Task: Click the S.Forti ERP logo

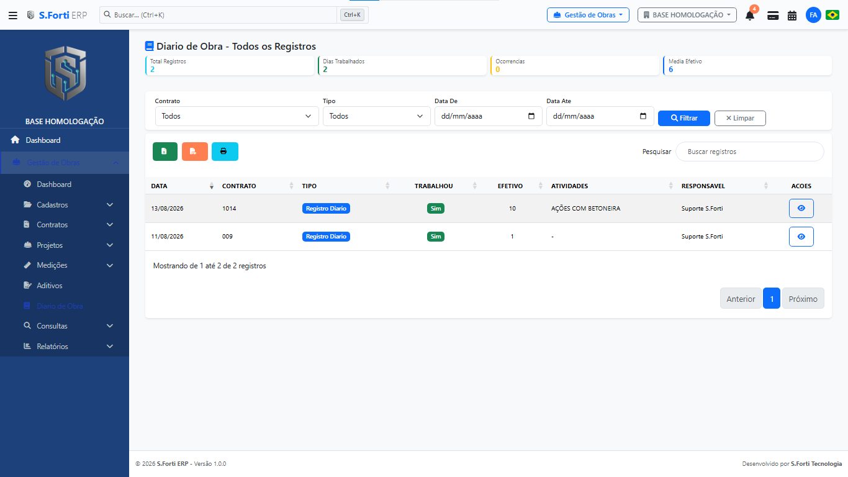Action: 56,15
